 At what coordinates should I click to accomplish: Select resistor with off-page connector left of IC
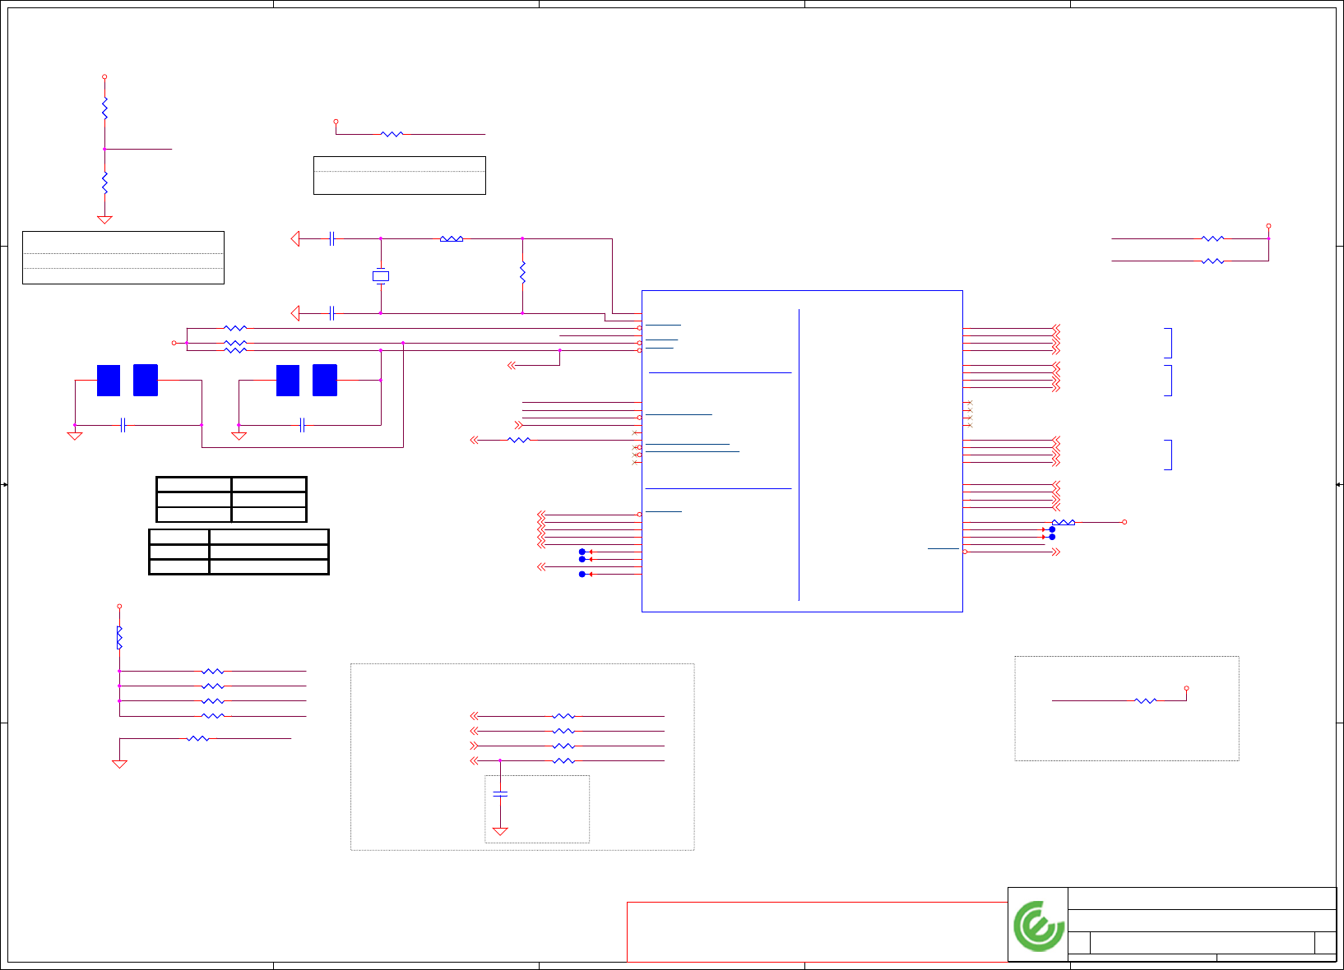click(519, 440)
